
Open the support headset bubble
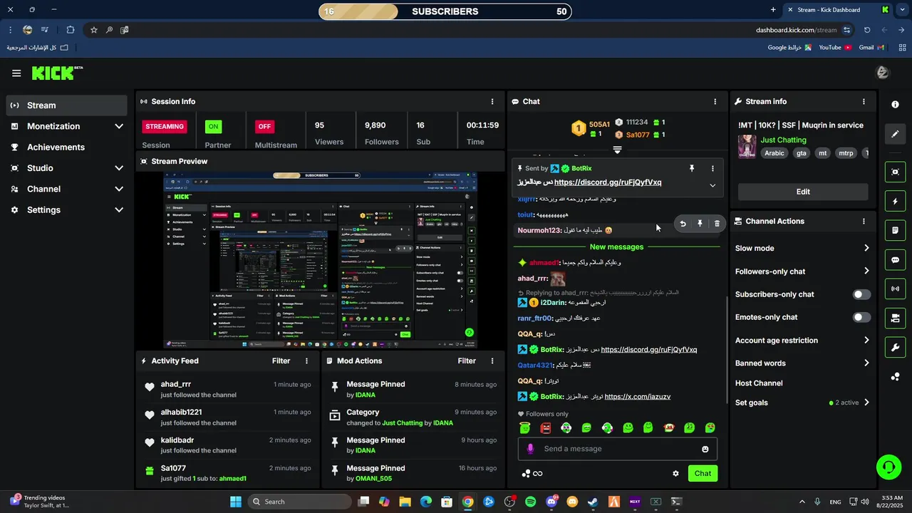pos(888,467)
